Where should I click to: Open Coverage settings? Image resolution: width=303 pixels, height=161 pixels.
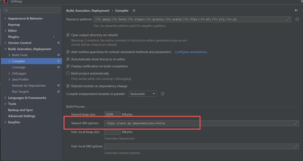point(18,67)
